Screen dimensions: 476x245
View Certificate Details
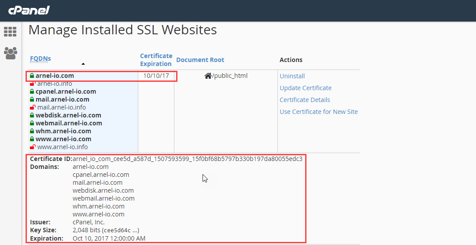[305, 100]
